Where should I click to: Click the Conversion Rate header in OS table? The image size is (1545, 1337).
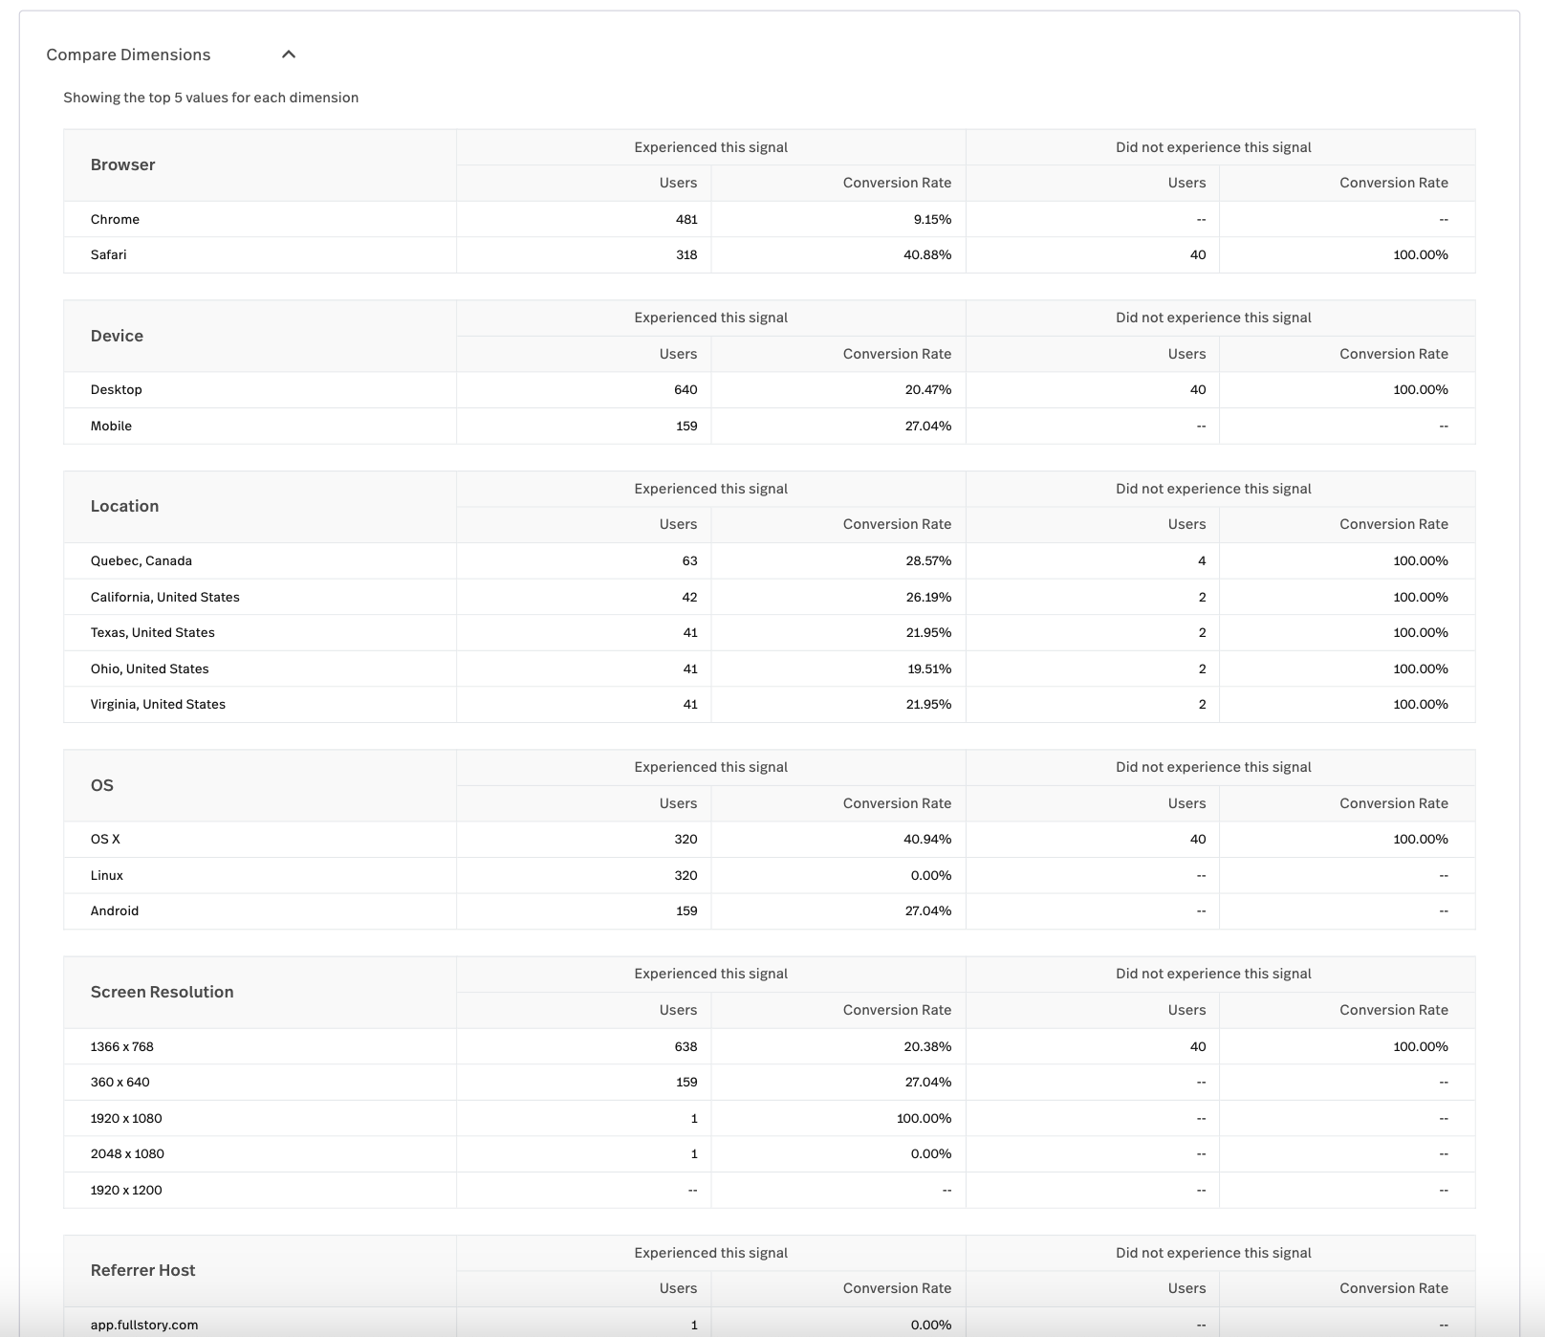(897, 803)
